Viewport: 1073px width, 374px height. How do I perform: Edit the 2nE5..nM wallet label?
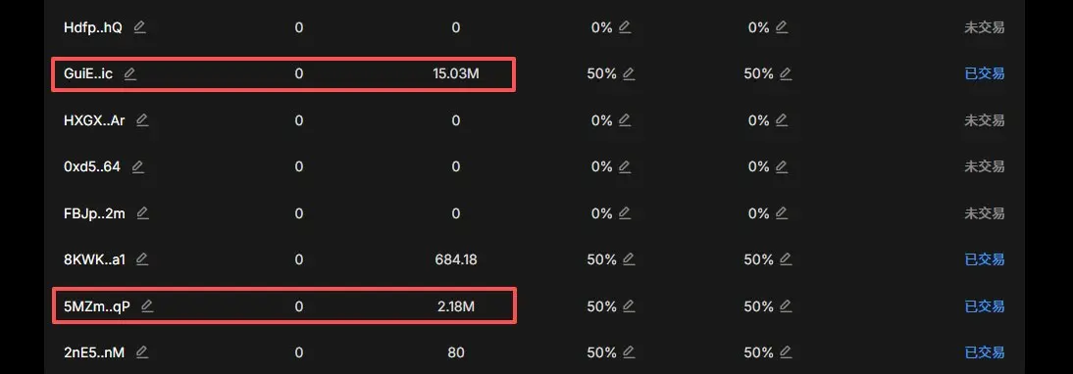[x=141, y=352]
